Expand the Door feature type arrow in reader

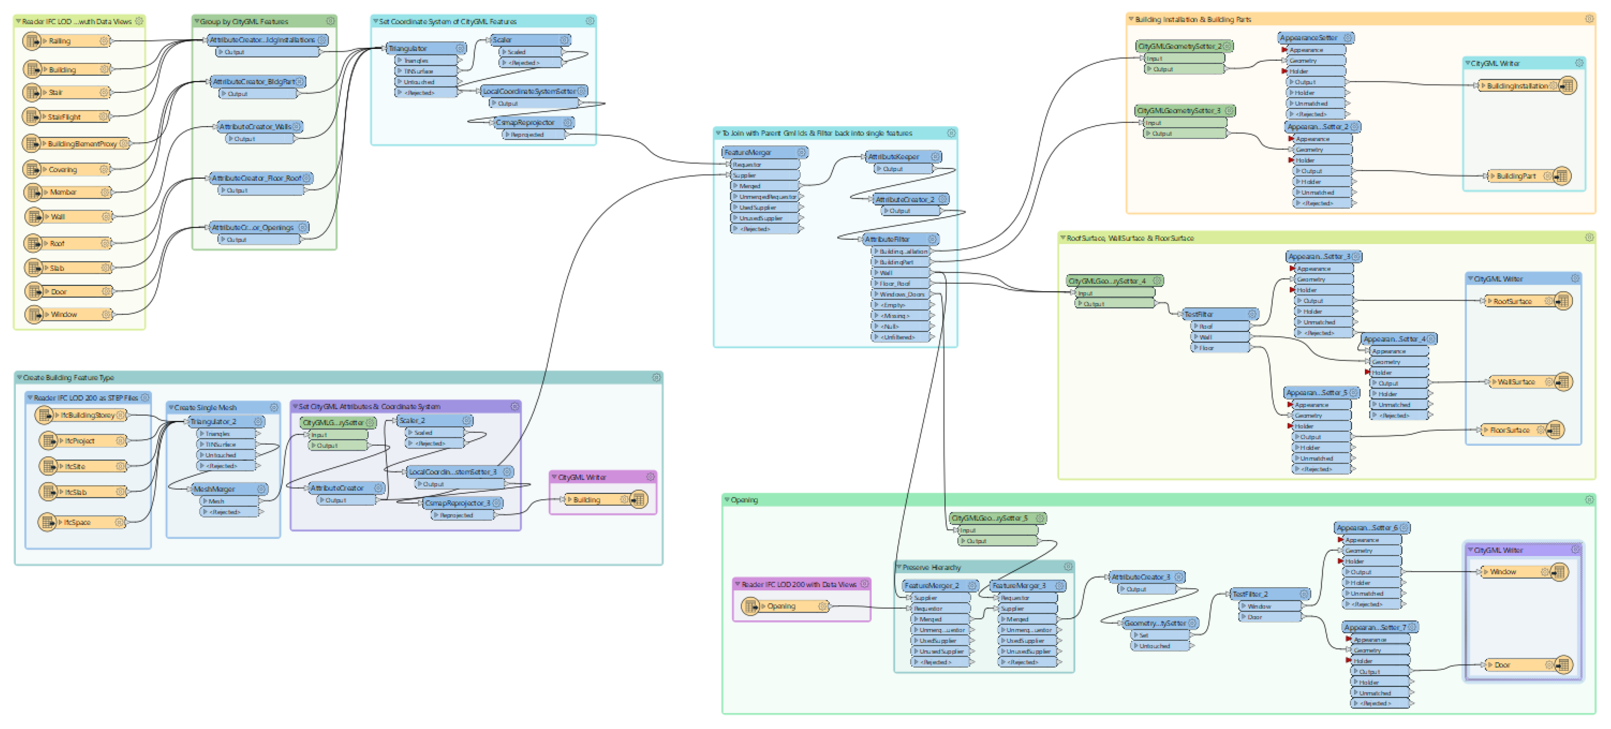46,291
